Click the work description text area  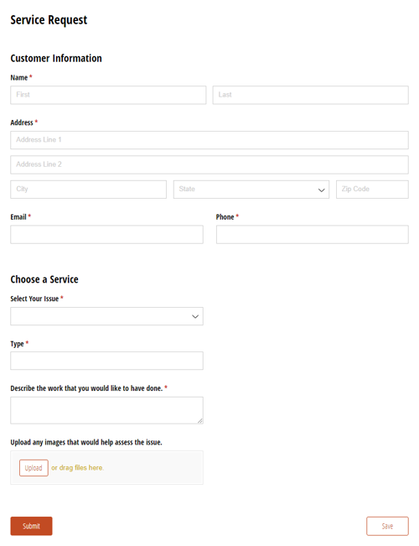point(106,410)
